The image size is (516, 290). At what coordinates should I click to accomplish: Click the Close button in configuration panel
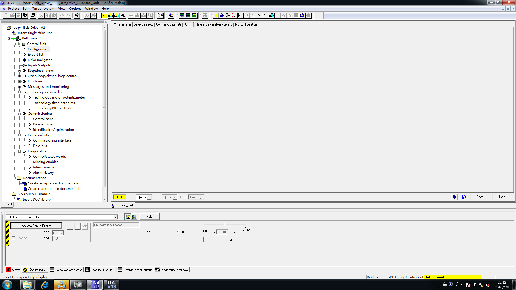pyautogui.click(x=480, y=197)
